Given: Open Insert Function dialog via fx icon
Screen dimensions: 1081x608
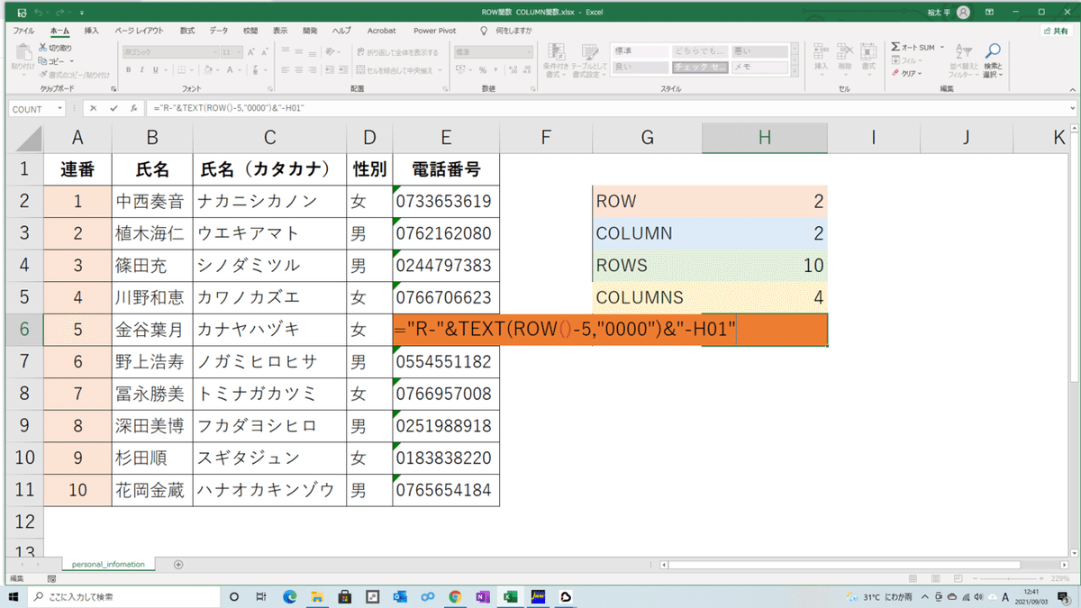Looking at the screenshot, I should [133, 108].
